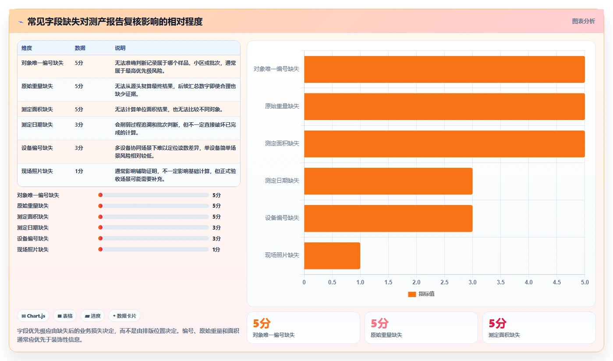Image resolution: width=613 pixels, height=361 pixels.
Task: Select the 数据卡片 tag chip
Action: click(124, 316)
